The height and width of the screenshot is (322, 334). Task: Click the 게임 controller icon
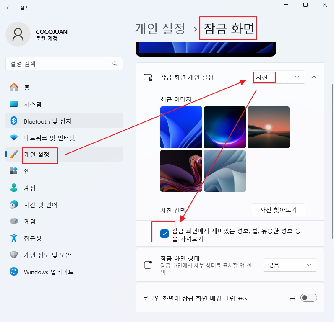tap(14, 221)
